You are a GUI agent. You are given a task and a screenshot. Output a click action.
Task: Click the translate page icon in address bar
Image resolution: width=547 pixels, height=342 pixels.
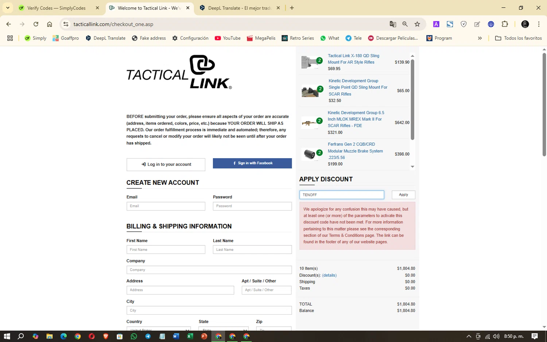pos(393,24)
